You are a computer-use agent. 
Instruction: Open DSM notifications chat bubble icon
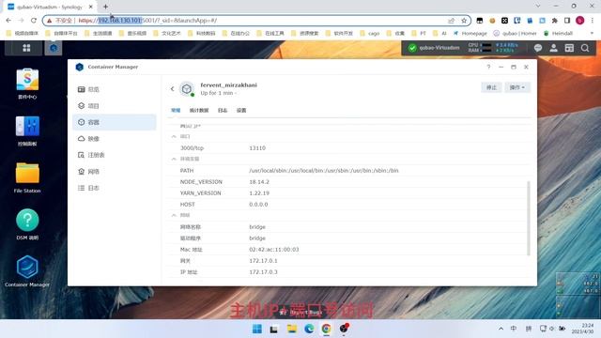[538, 48]
